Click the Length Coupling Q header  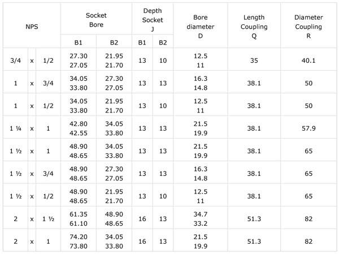pyautogui.click(x=246, y=25)
